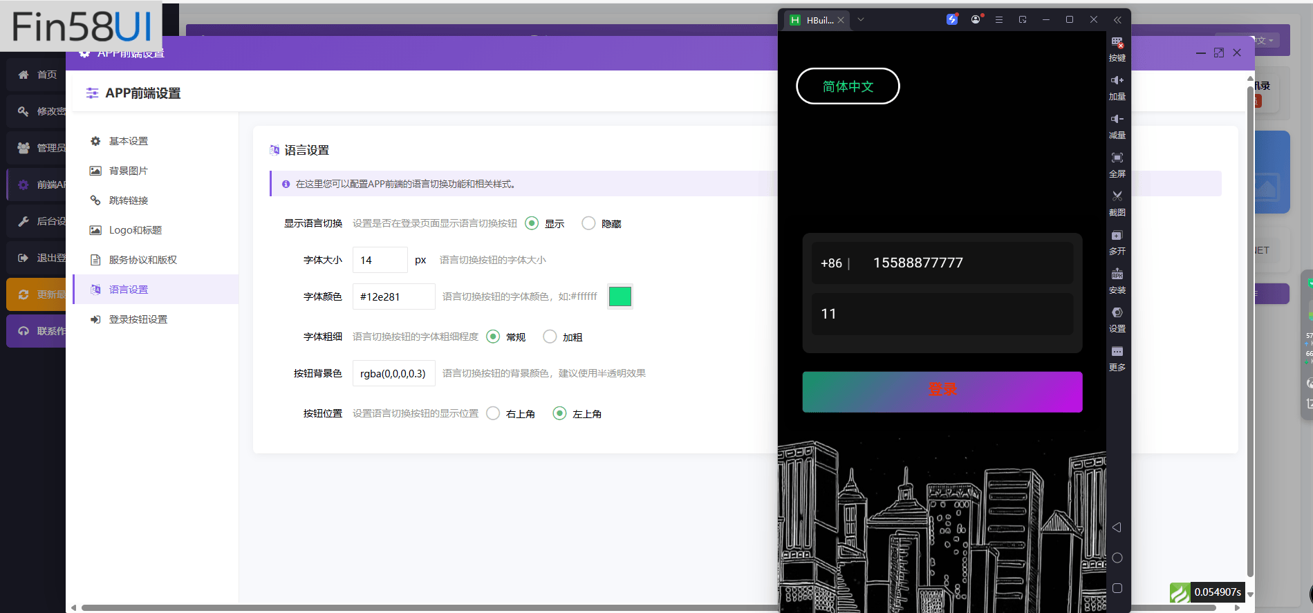
Task: Click the orange 更新 button in sidebar
Action: pos(37,294)
